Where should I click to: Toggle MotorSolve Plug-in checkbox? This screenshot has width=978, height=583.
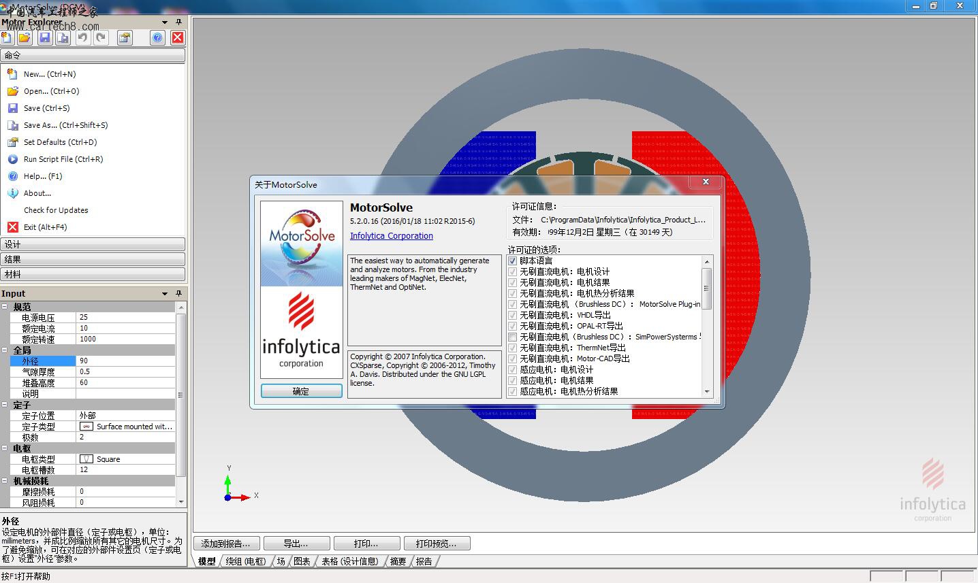[513, 304]
